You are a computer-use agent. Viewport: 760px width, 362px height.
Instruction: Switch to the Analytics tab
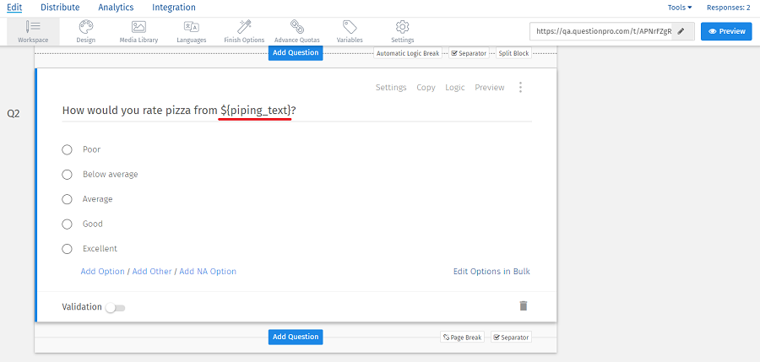coord(116,8)
